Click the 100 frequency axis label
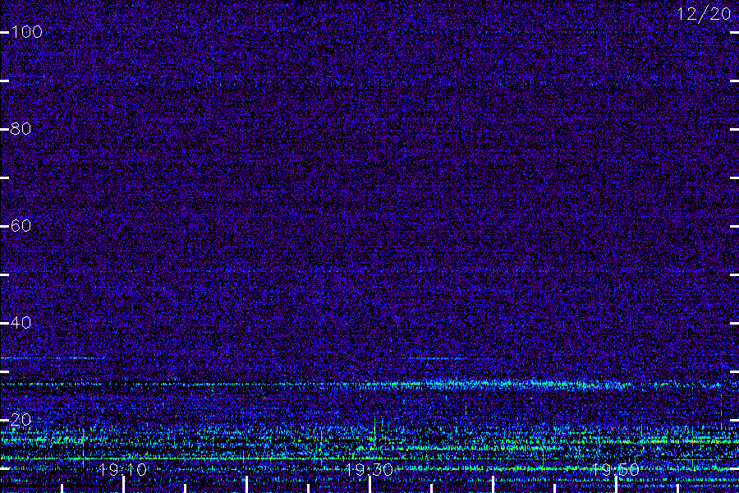The image size is (739, 493). pyautogui.click(x=26, y=32)
